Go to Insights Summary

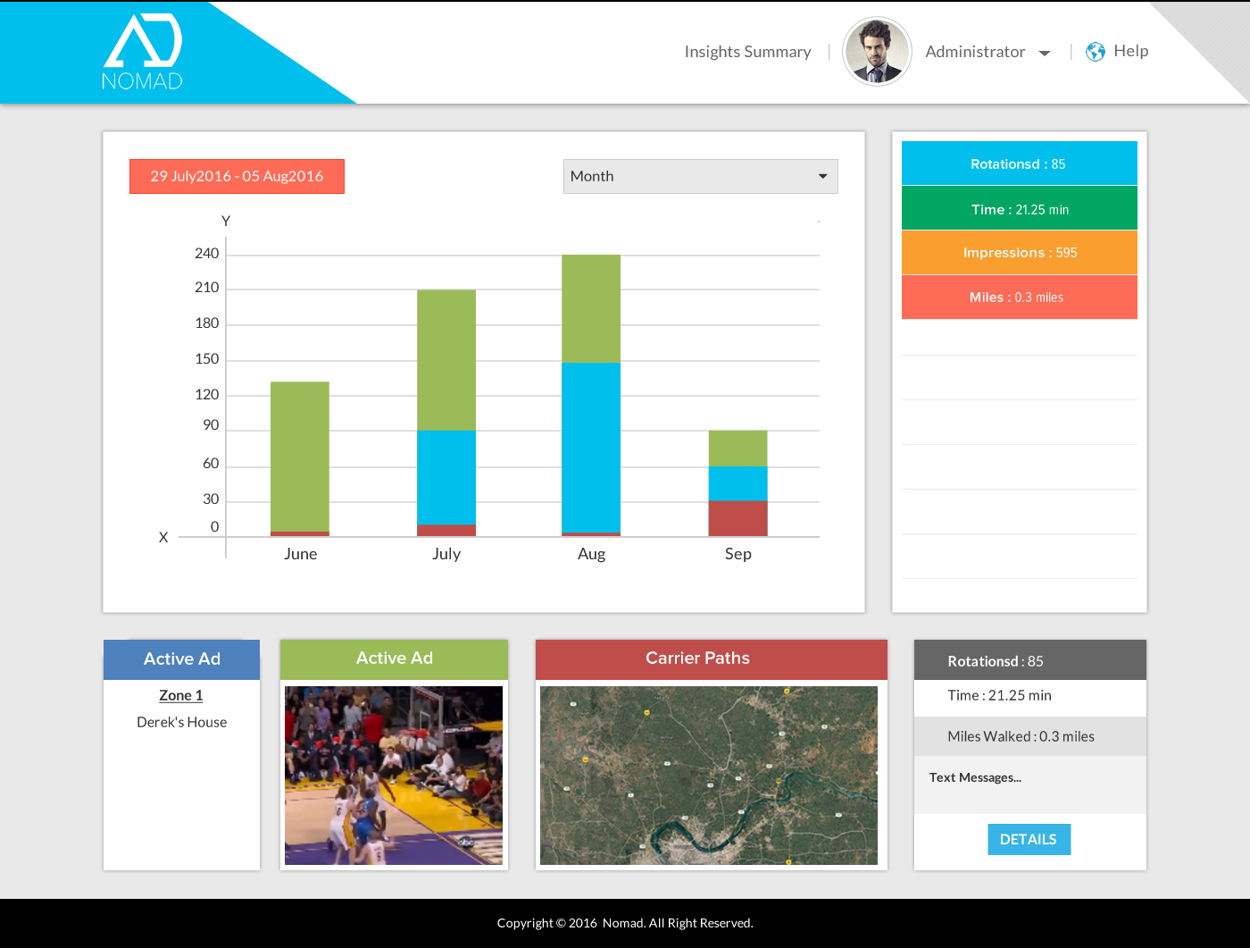[x=748, y=52]
